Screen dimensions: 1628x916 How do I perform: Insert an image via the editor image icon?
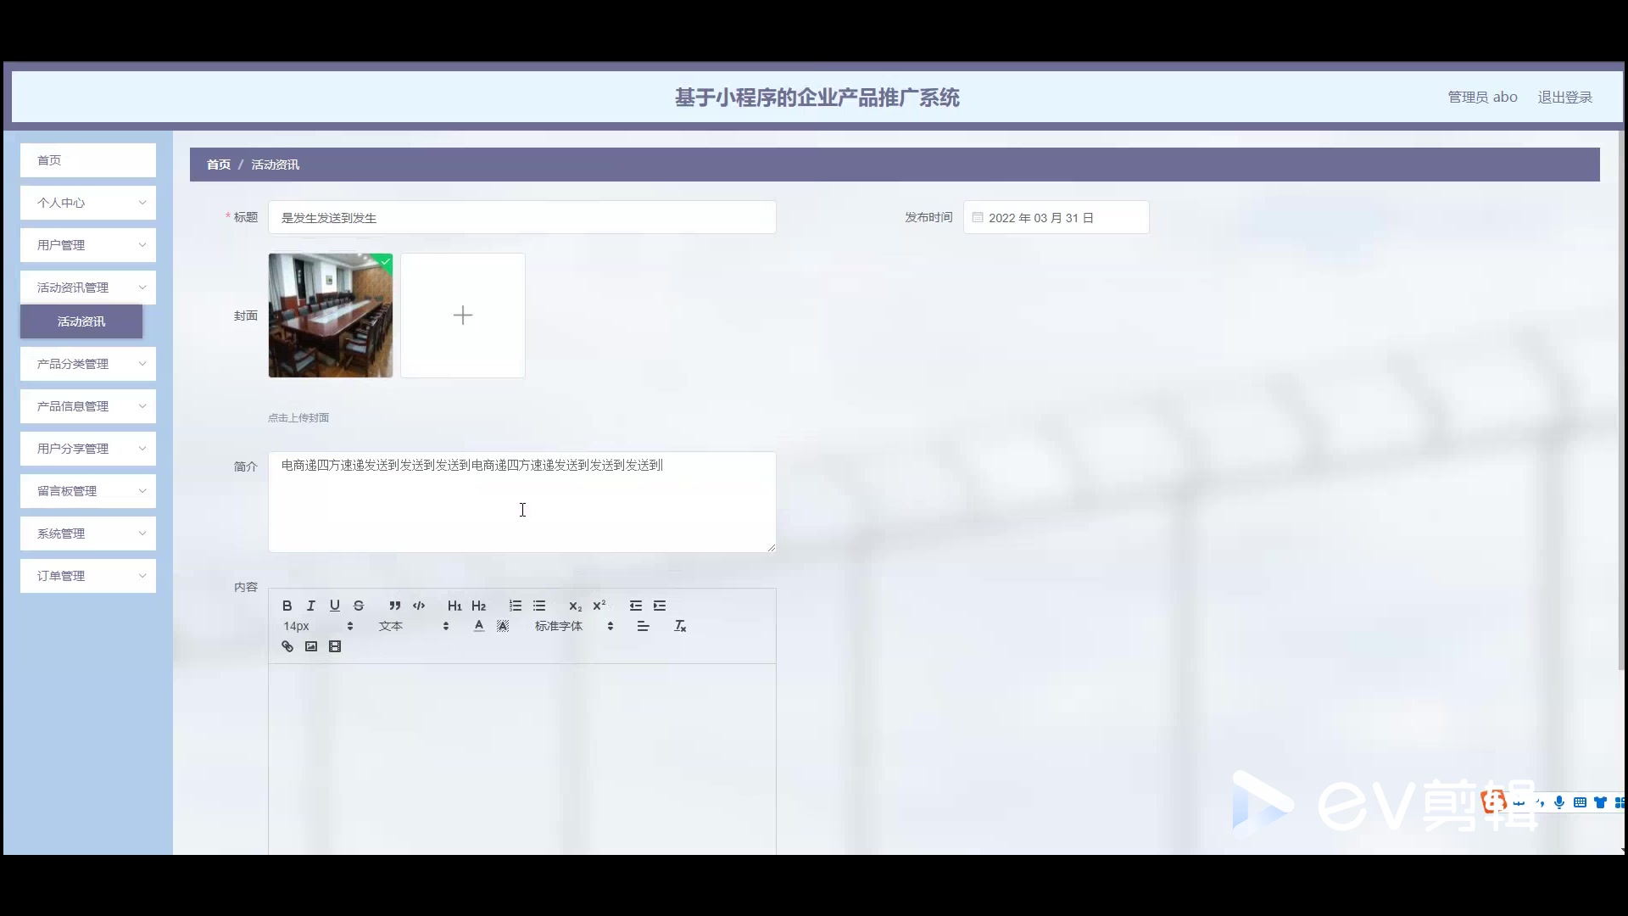click(311, 646)
